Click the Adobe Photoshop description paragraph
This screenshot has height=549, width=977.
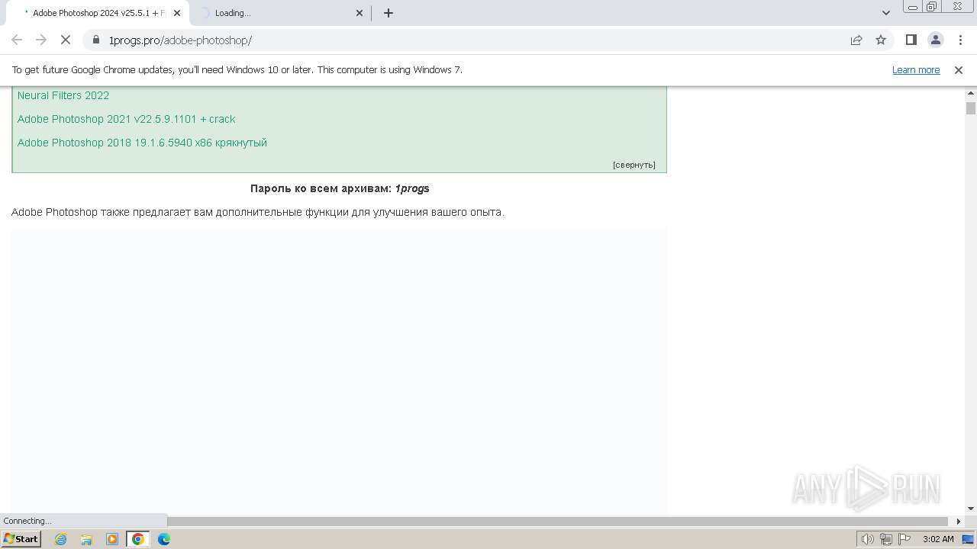[258, 212]
